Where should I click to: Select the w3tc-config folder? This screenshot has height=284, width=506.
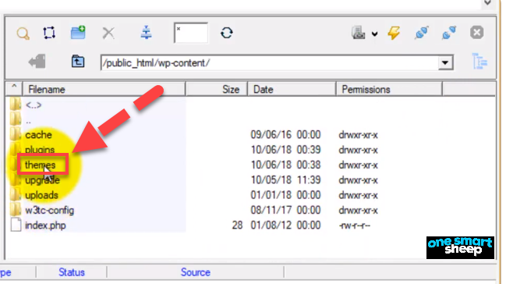tap(50, 211)
